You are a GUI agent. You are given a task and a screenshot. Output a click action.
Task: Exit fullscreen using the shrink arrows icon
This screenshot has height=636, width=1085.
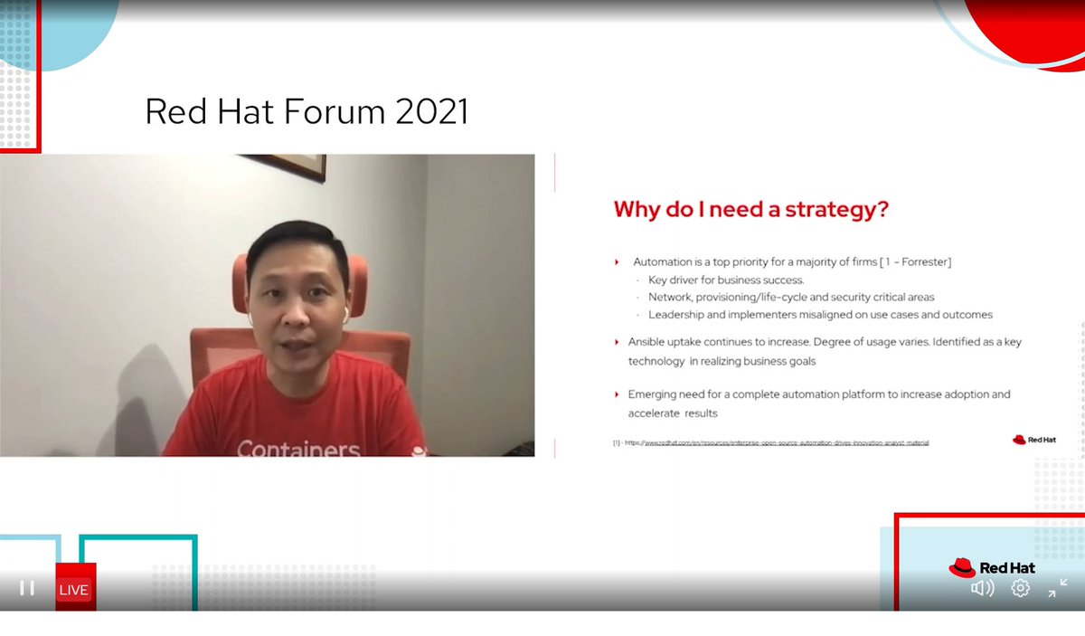pyautogui.click(x=1057, y=588)
